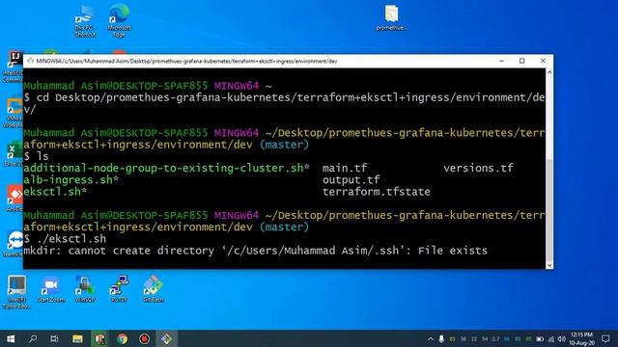Launch Microsoft Edge from the desktop
The width and height of the screenshot is (618, 347).
pyautogui.click(x=119, y=21)
